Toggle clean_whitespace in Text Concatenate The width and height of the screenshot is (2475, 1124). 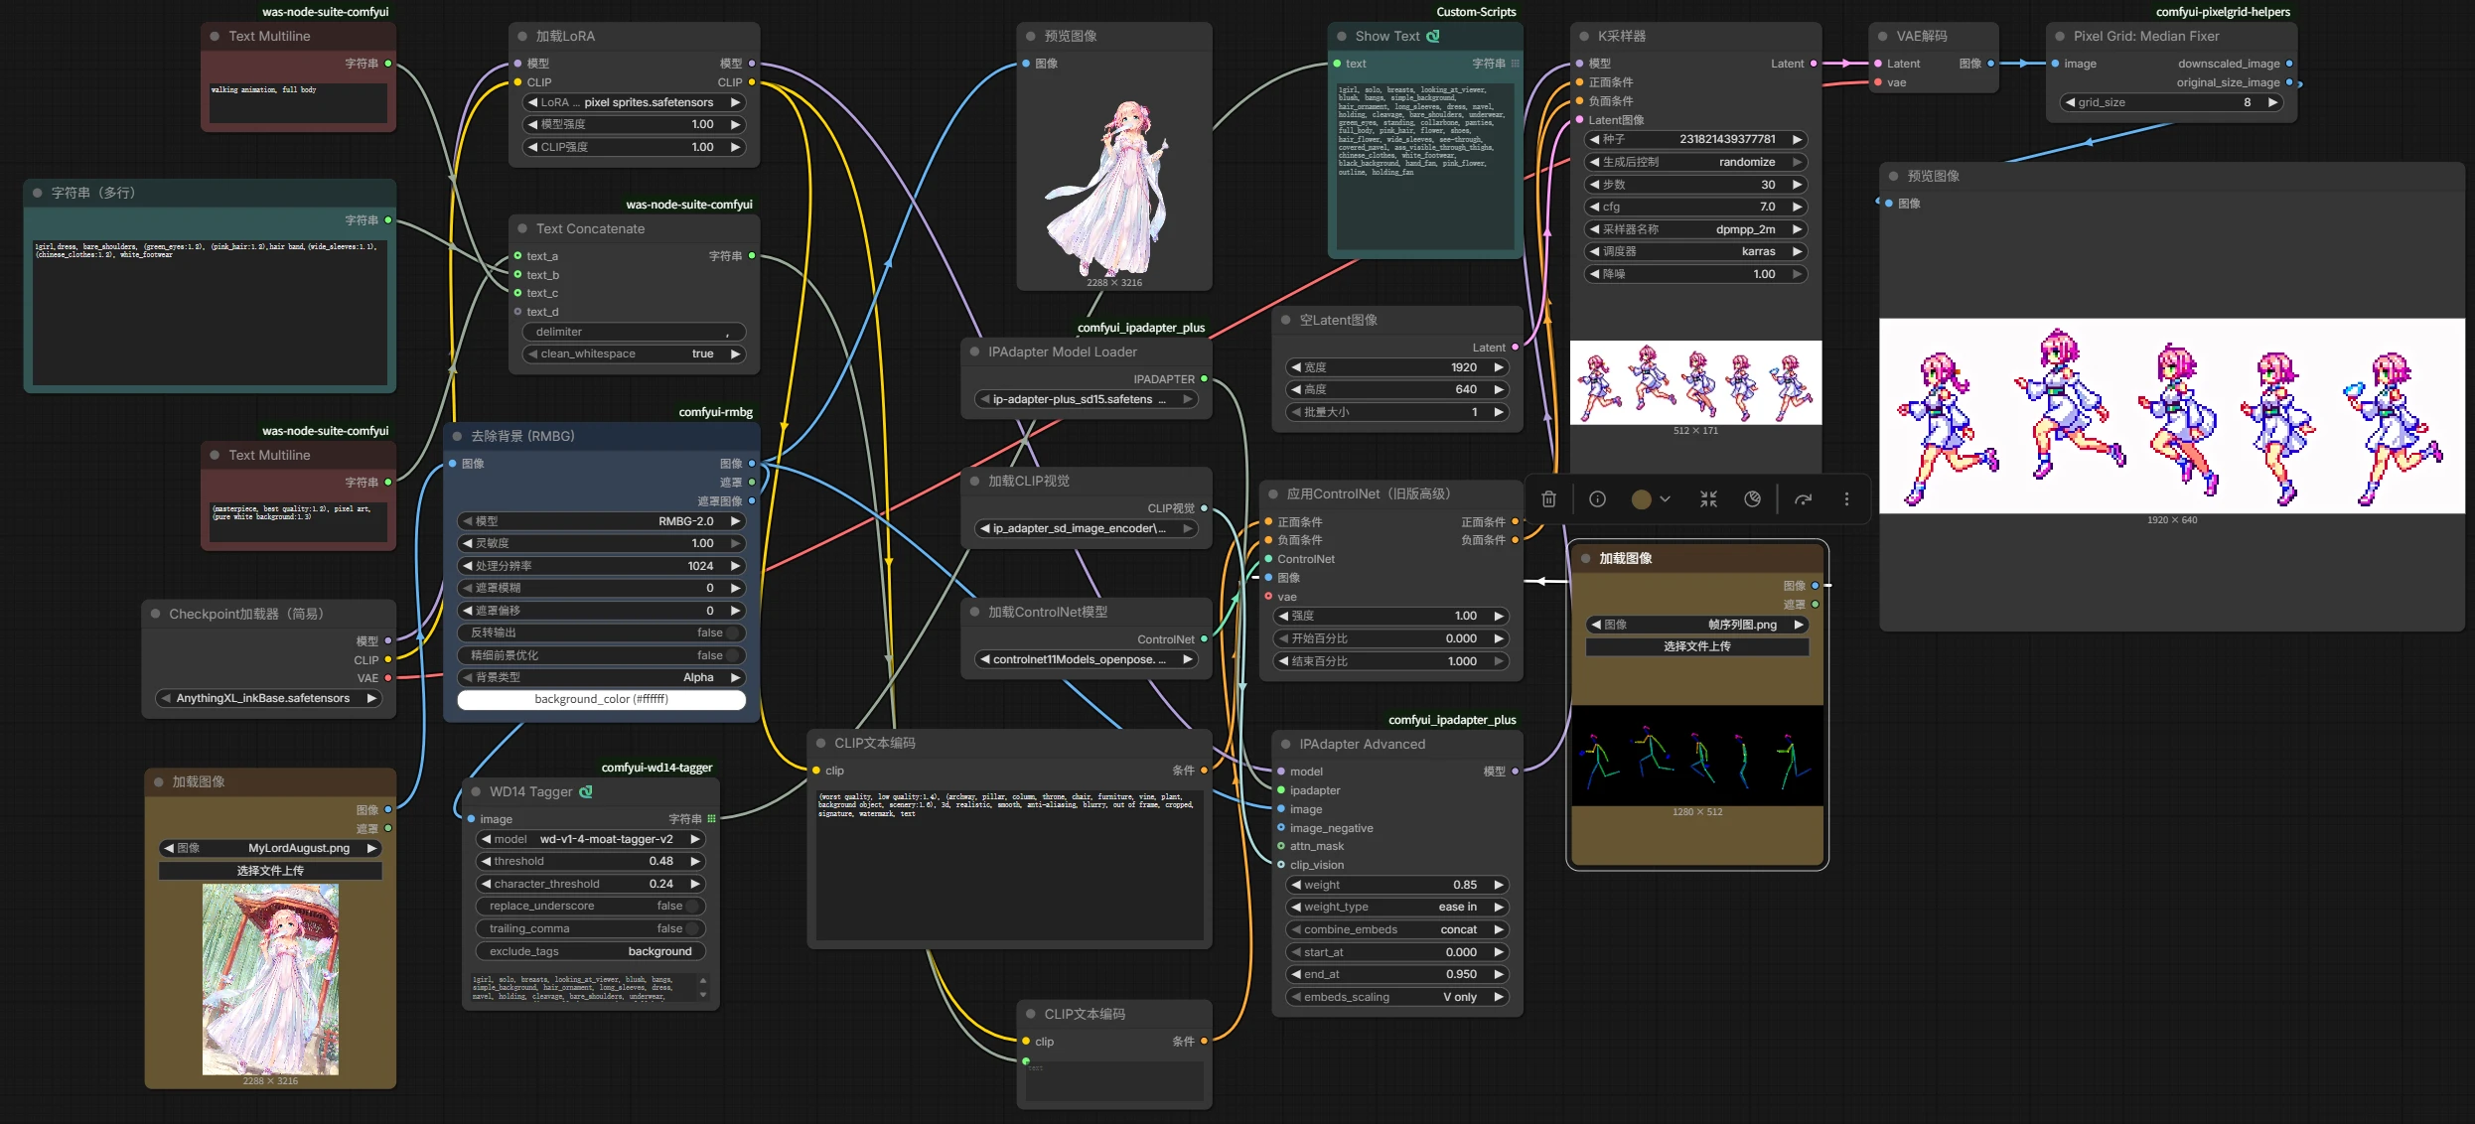[x=634, y=353]
